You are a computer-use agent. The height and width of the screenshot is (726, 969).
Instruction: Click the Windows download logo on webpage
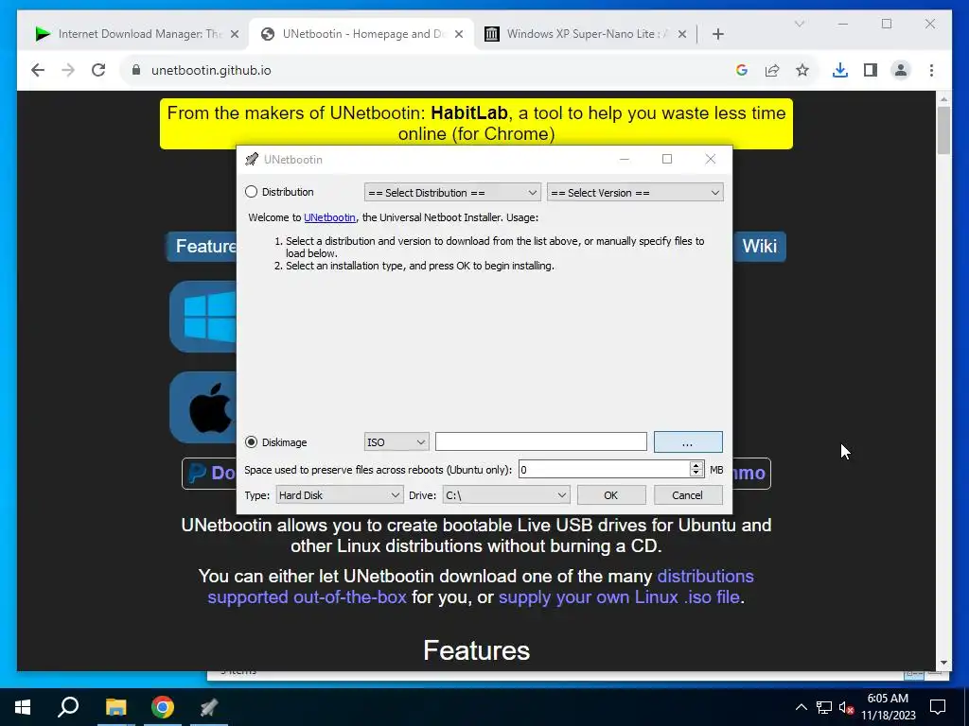click(203, 317)
